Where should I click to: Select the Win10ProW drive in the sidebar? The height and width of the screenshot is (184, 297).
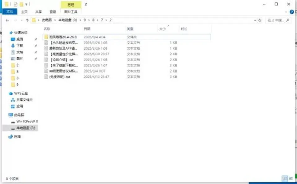tap(27, 121)
